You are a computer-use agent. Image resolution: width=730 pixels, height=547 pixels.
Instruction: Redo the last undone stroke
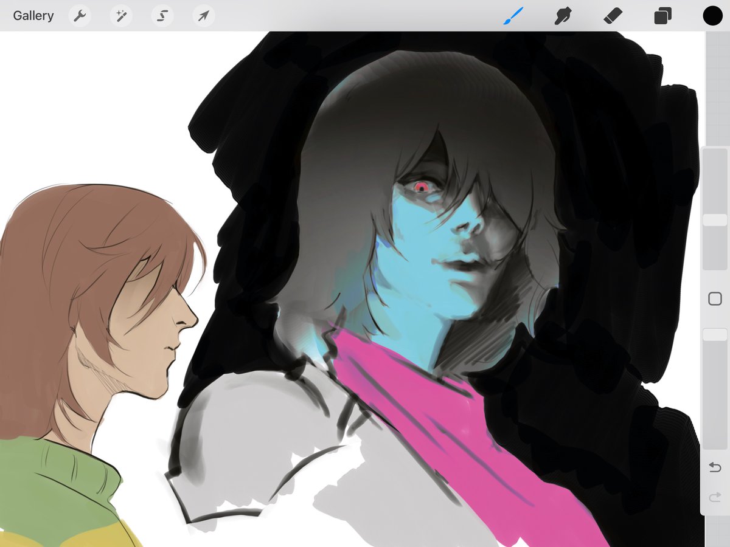tap(715, 498)
